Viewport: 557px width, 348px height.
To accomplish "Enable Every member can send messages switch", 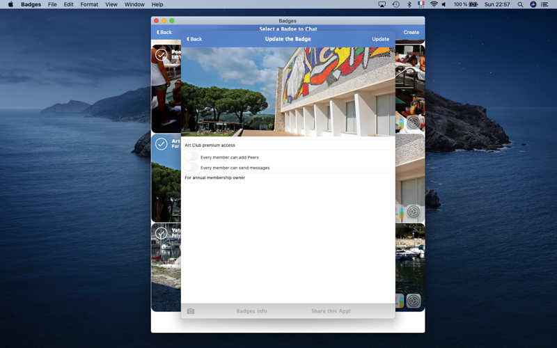I will coord(191,167).
